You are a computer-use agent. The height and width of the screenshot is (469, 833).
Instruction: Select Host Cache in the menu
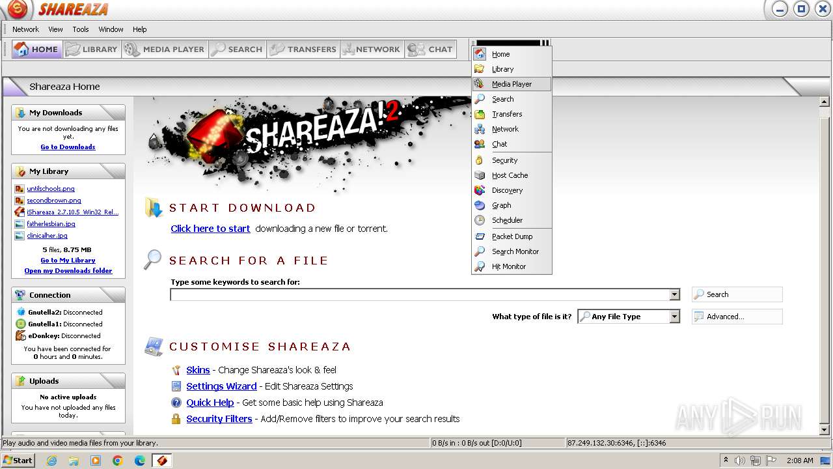[x=512, y=175]
